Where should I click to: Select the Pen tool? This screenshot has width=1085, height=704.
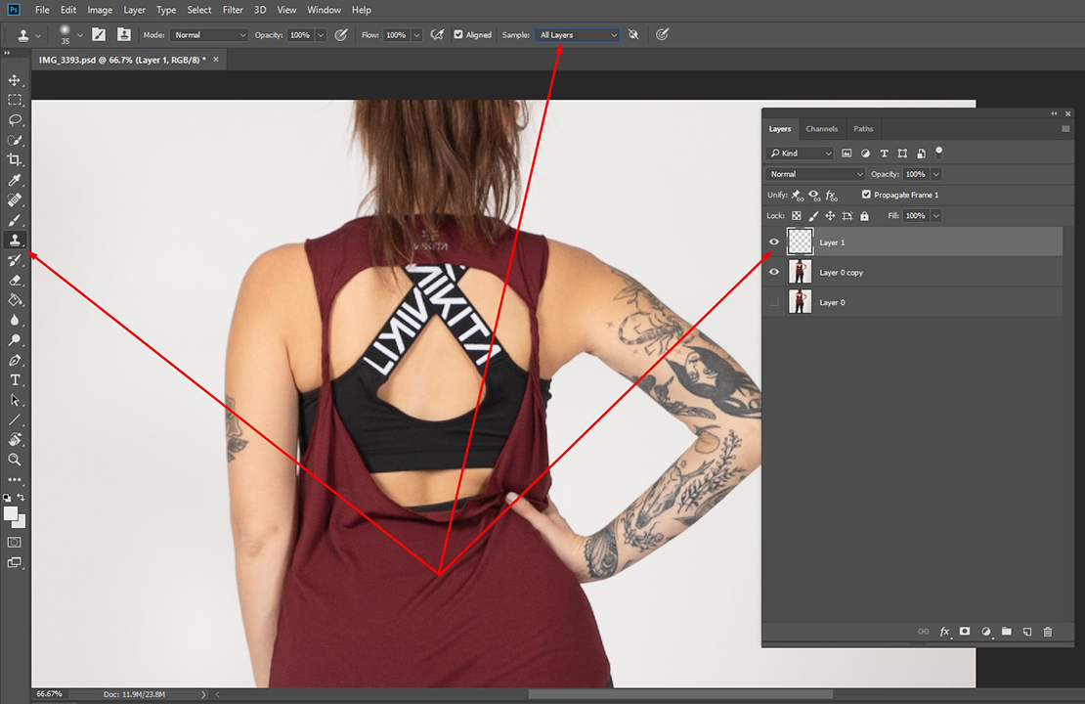[x=15, y=360]
